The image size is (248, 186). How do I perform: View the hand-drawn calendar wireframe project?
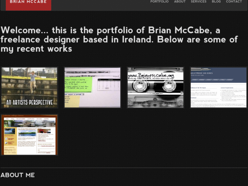(x=92, y=87)
